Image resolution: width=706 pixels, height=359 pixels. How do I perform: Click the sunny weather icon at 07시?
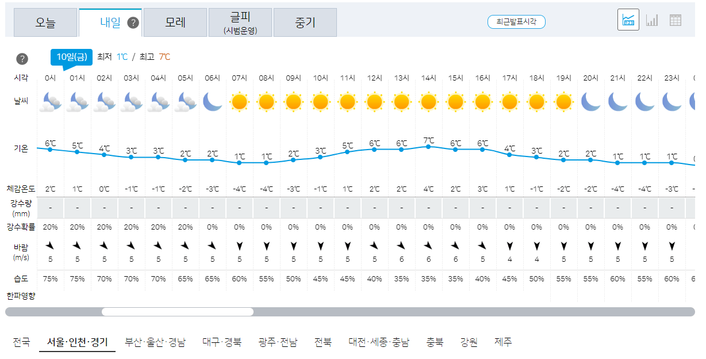[239, 102]
